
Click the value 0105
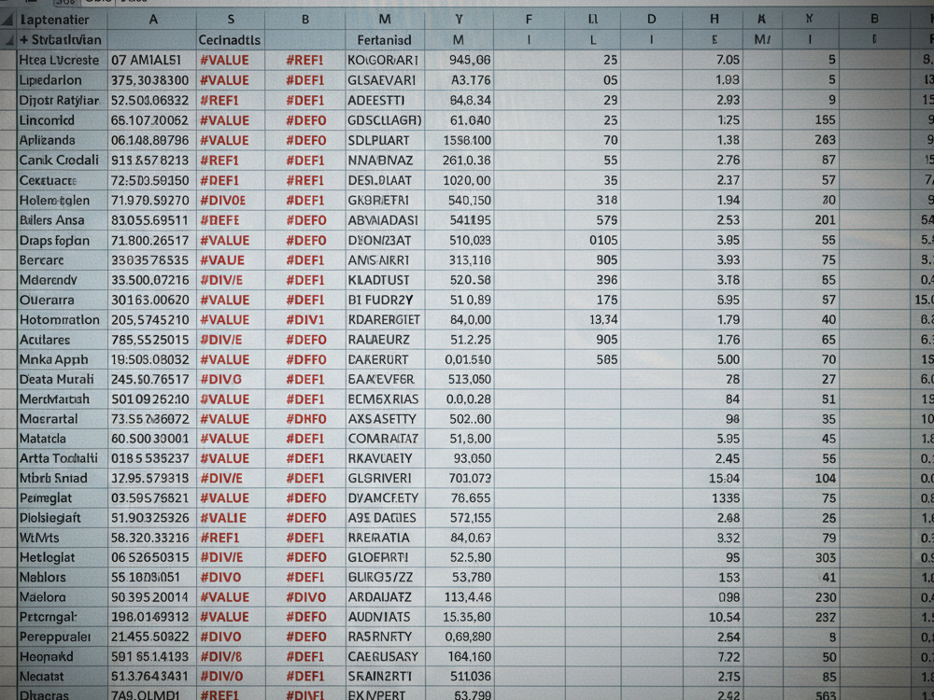pyautogui.click(x=603, y=240)
